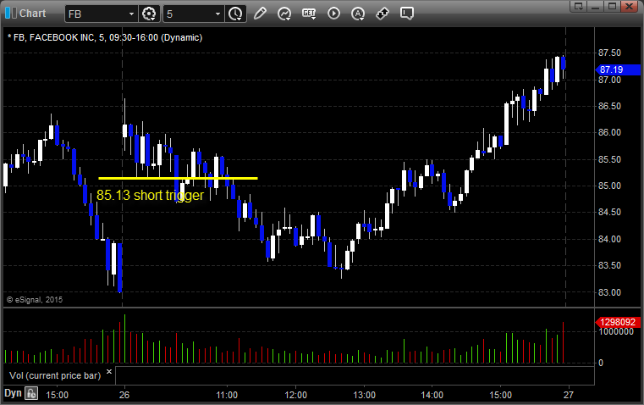Viewport: 644px width, 405px height.
Task: Open the window options dropdown button
Action: [x=579, y=6]
